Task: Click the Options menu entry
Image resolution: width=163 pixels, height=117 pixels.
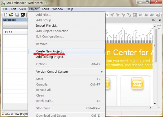Action: click(x=67, y=64)
